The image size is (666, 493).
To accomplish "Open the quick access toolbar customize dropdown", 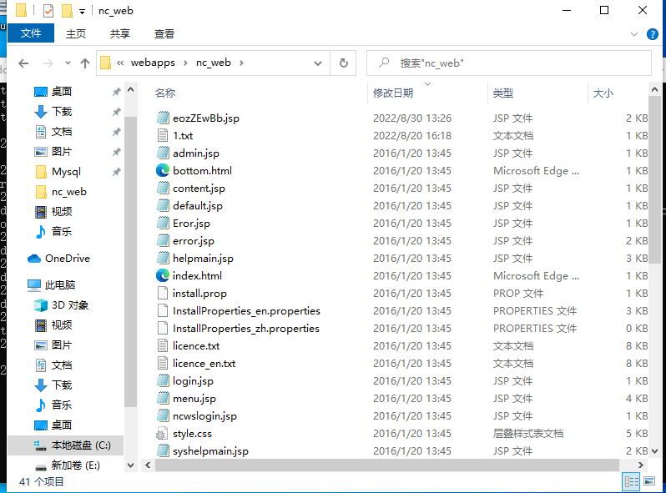I will point(82,12).
